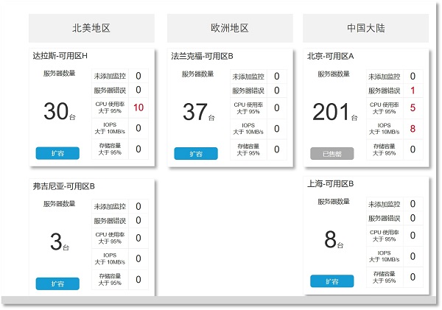Click the gray 已售罄 button in 北京-可用区A
This screenshot has width=442, height=310.
click(x=331, y=153)
